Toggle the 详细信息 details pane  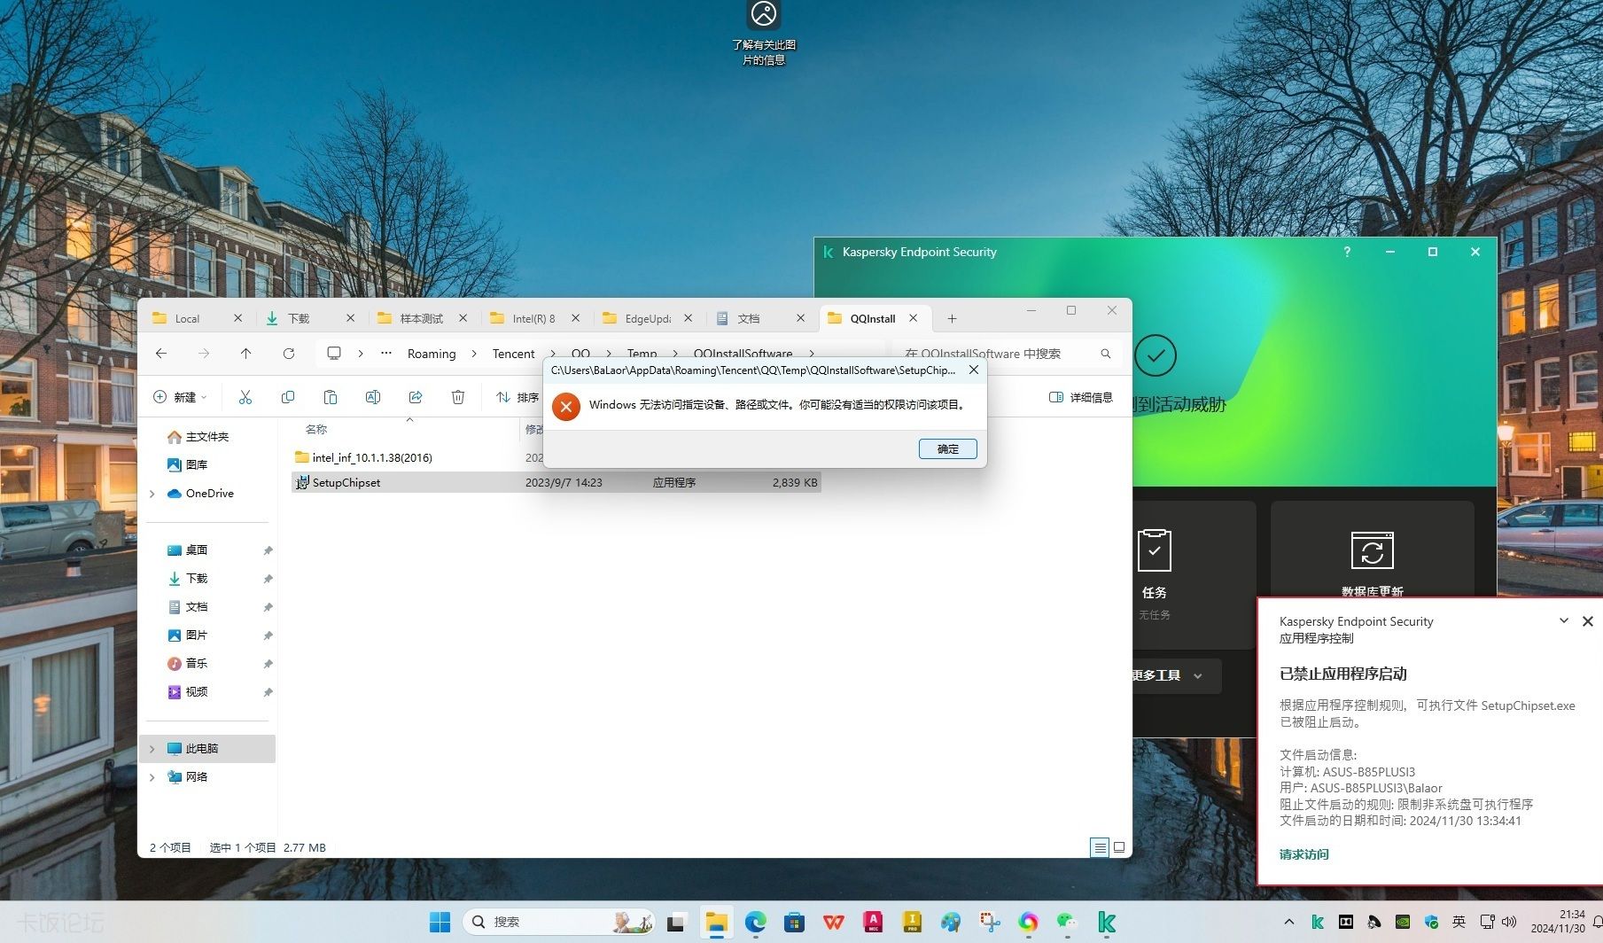coord(1081,397)
